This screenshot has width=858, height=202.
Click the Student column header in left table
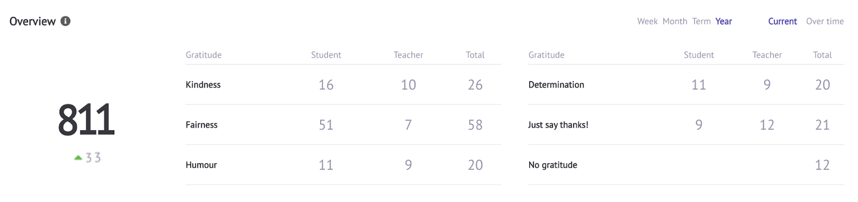point(326,55)
